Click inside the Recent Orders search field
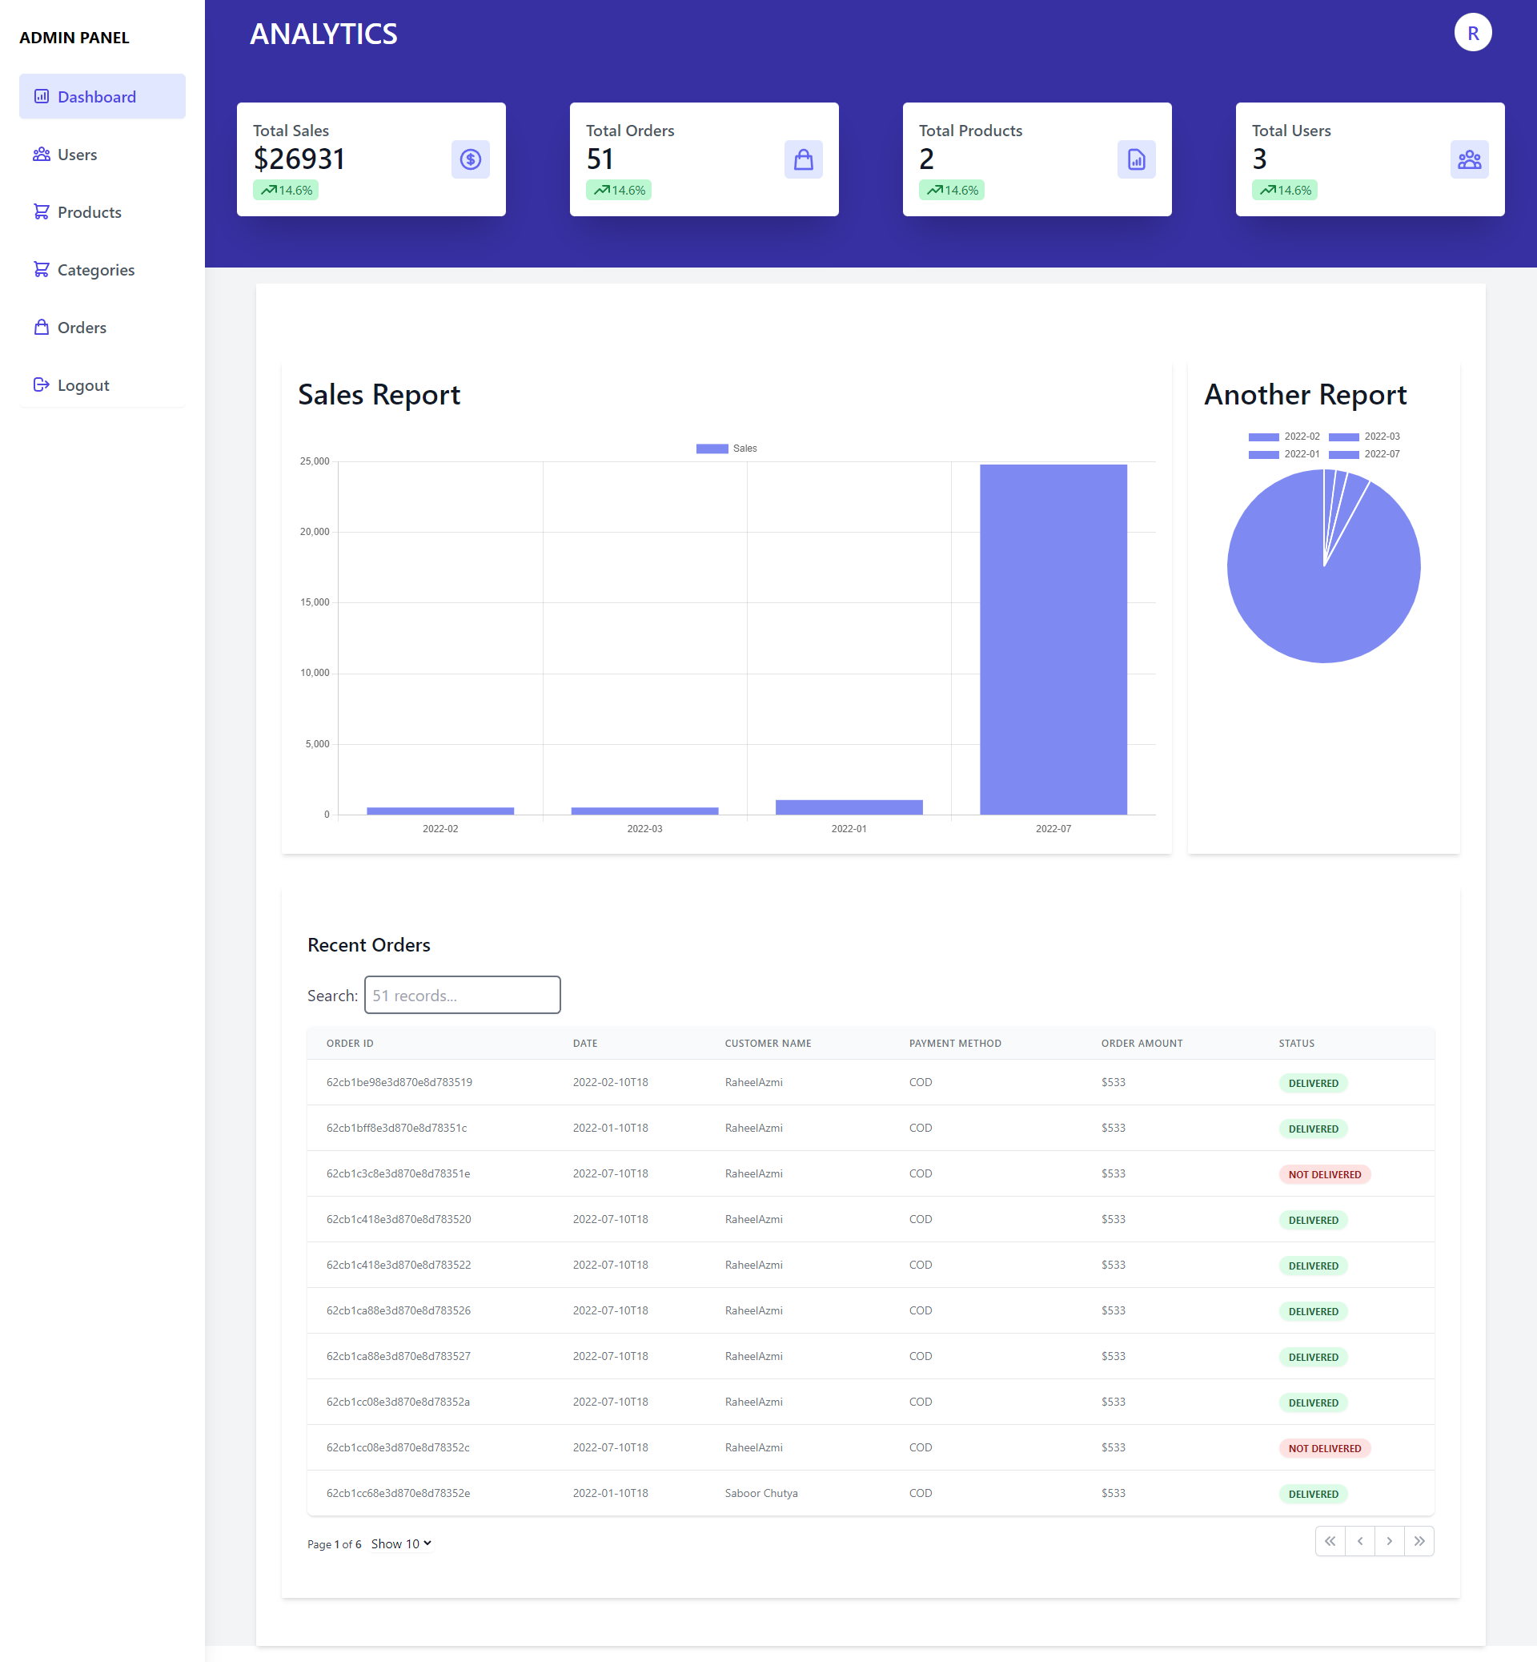 463,995
